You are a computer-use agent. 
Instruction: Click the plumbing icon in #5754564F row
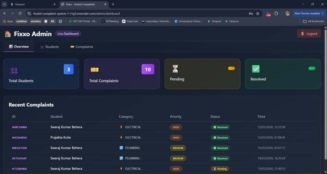[121, 158]
